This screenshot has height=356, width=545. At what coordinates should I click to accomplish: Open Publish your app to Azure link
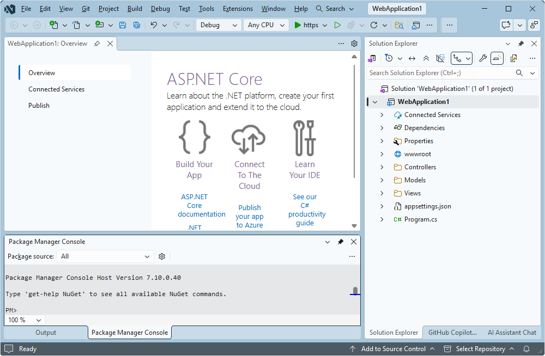[250, 217]
